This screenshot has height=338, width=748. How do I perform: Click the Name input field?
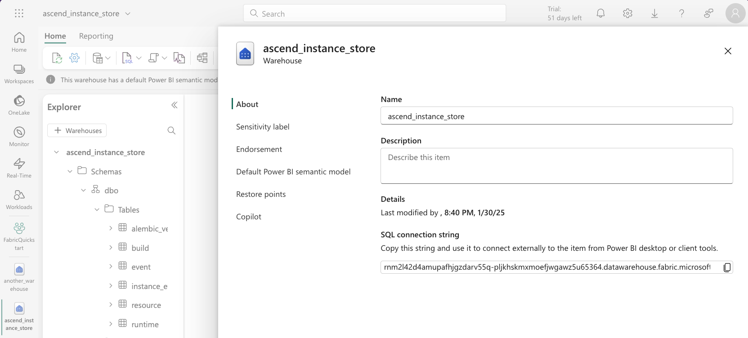(x=557, y=116)
